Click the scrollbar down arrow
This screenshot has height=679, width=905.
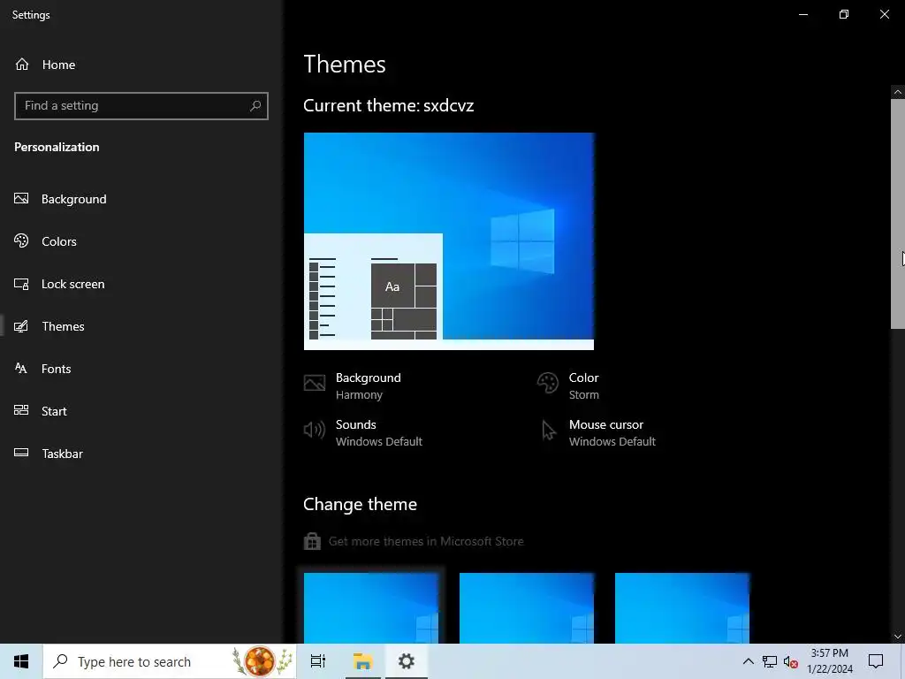coord(898,637)
